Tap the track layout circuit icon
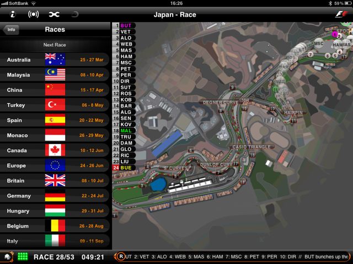 pyautogui.click(x=54, y=14)
